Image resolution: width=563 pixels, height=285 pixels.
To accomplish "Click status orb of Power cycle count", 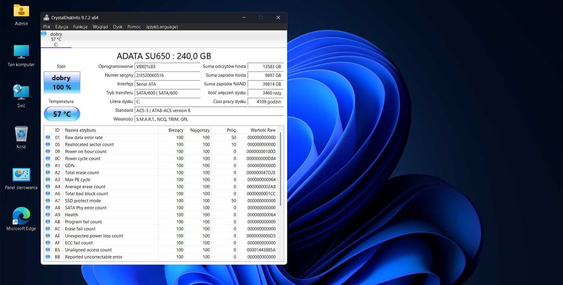I will point(48,159).
